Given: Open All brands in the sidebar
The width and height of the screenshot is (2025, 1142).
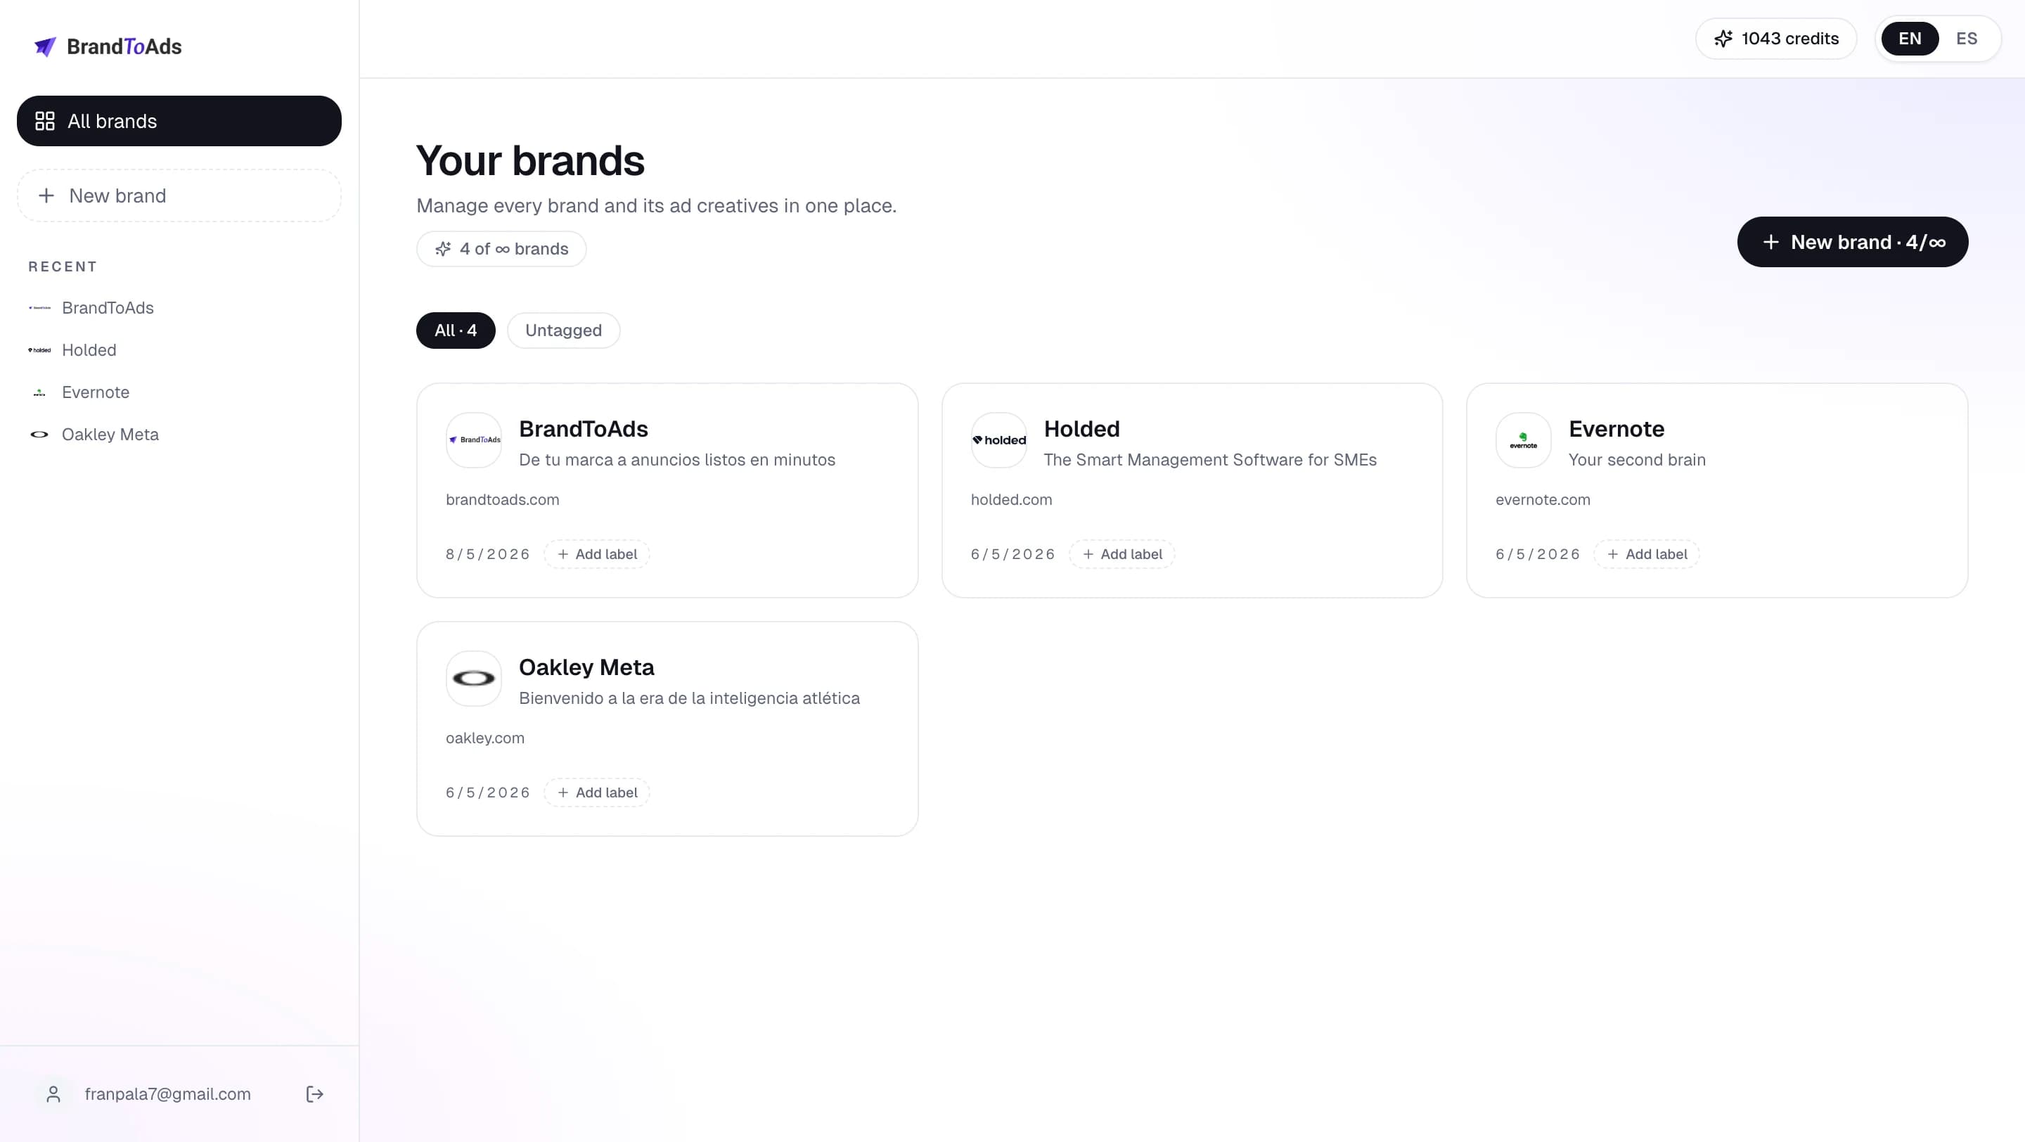Looking at the screenshot, I should click(179, 121).
